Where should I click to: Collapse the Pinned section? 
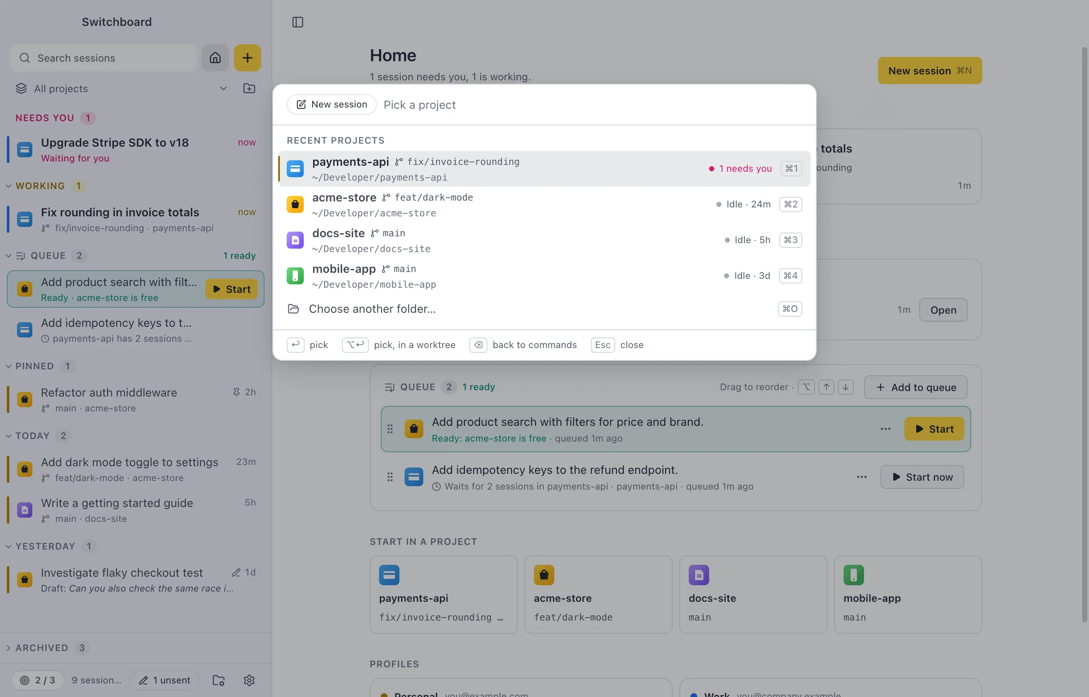pyautogui.click(x=9, y=366)
